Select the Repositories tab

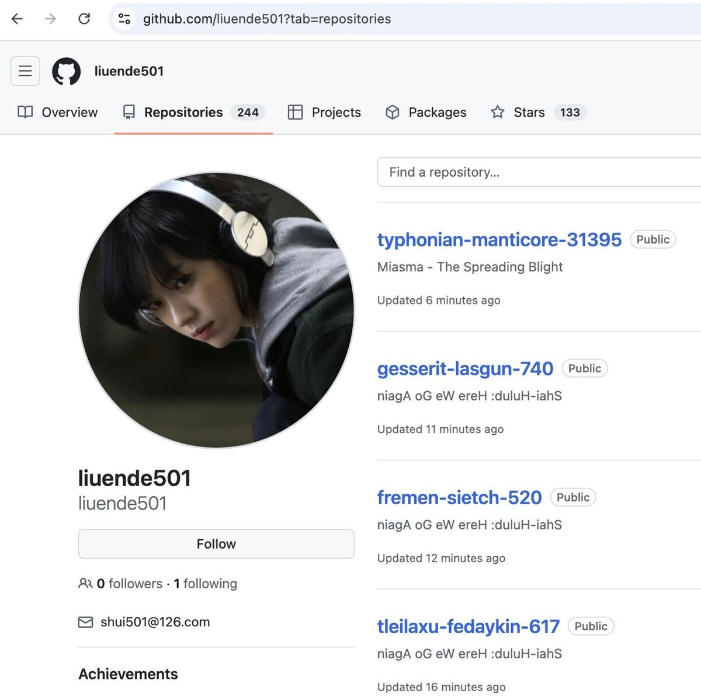coord(193,112)
